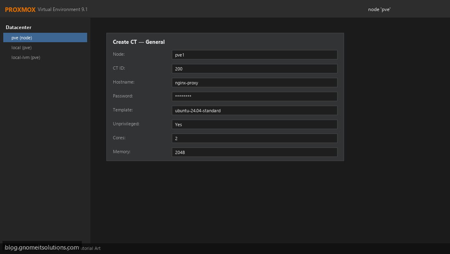Click the Cores field showing 2
Viewport: 450px width, 254px height.
[254, 138]
